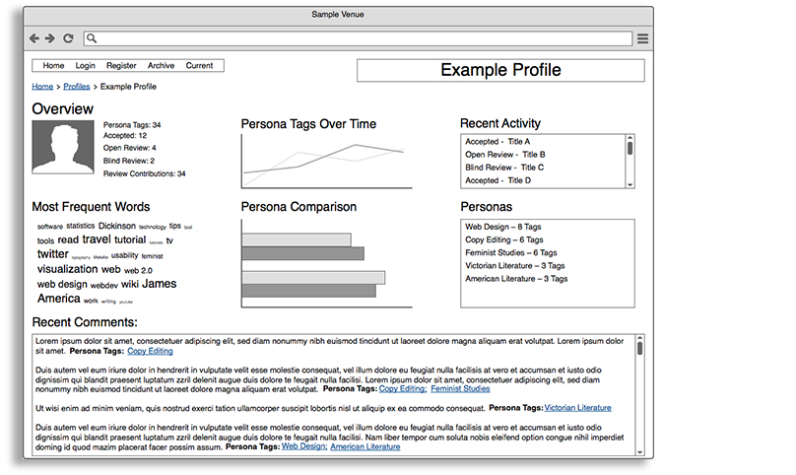Click the search magnifier icon in address bar

click(92, 38)
